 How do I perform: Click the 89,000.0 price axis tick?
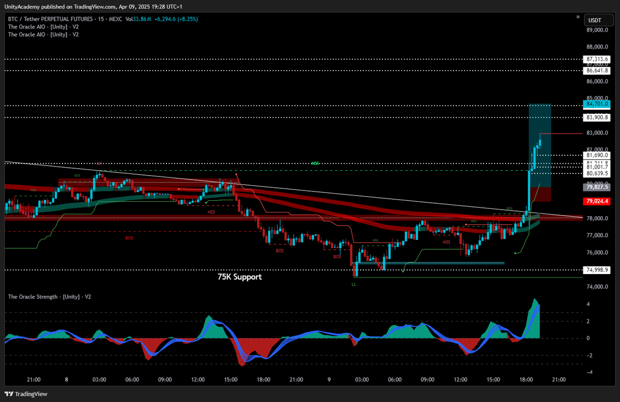[597, 30]
